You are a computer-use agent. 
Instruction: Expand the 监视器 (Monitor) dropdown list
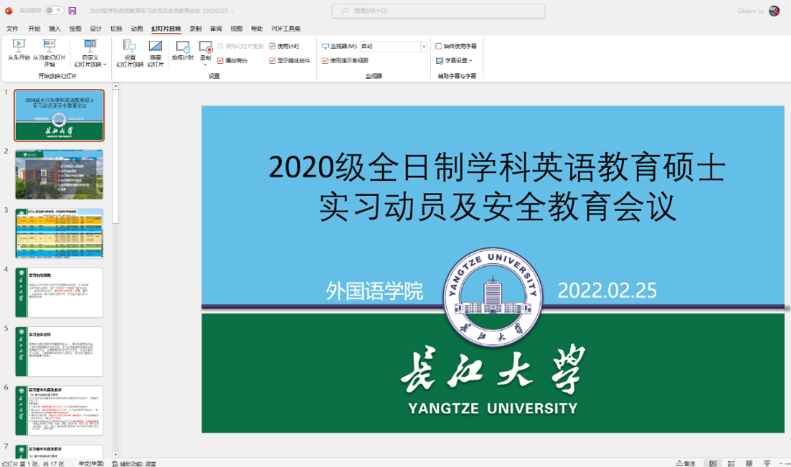tap(424, 46)
